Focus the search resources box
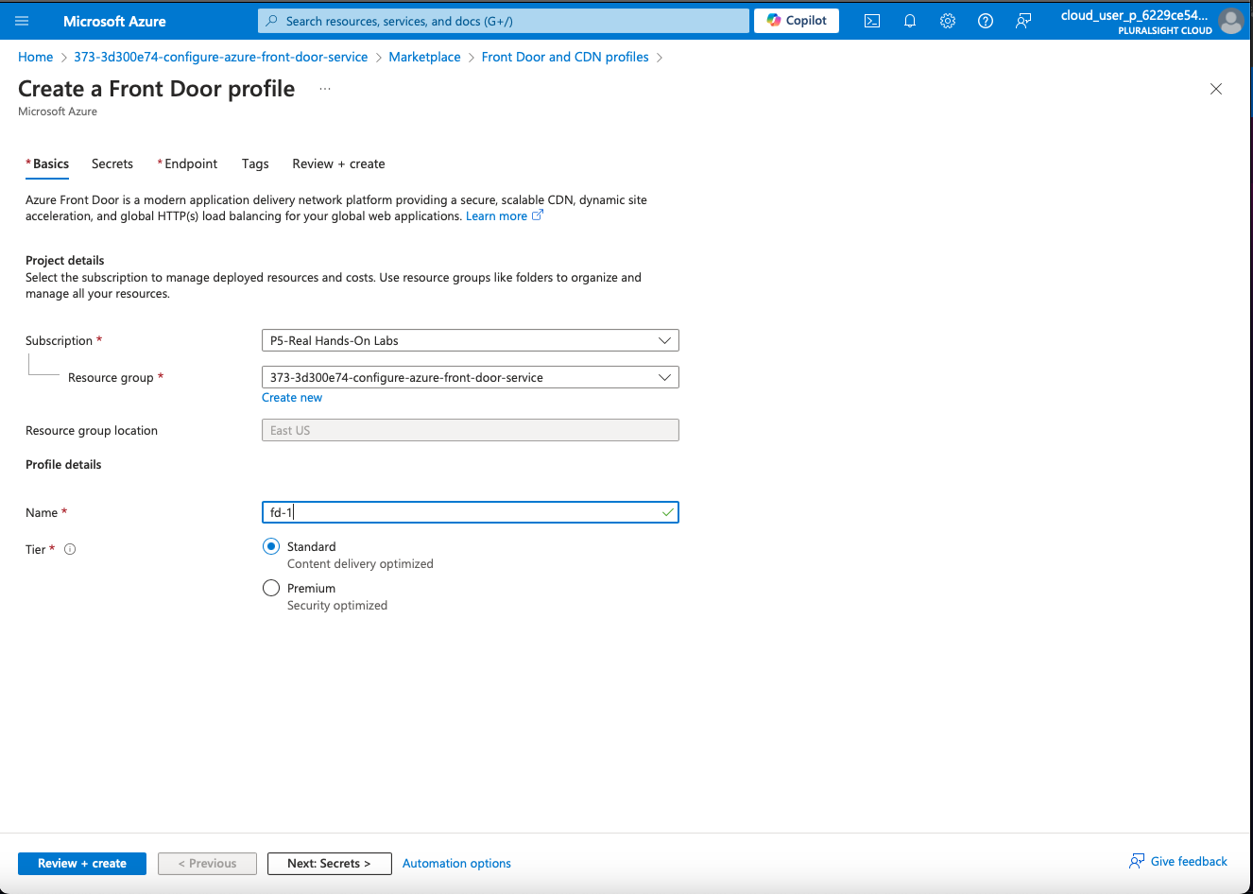Viewport: 1253px width, 894px height. (x=504, y=21)
